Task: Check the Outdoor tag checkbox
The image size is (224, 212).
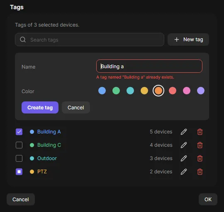Action: click(19, 158)
